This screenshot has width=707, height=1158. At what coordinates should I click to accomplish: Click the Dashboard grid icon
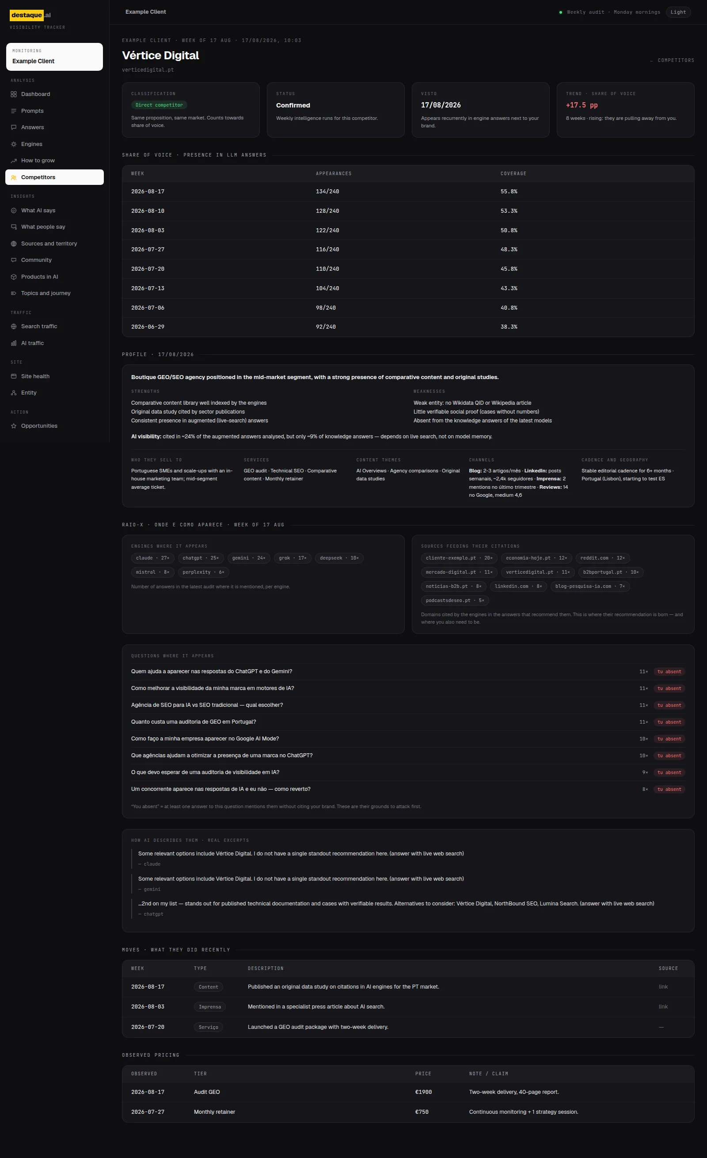14,94
